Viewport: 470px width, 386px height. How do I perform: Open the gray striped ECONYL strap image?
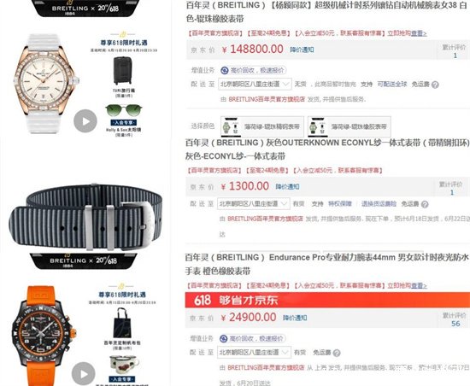(x=85, y=216)
